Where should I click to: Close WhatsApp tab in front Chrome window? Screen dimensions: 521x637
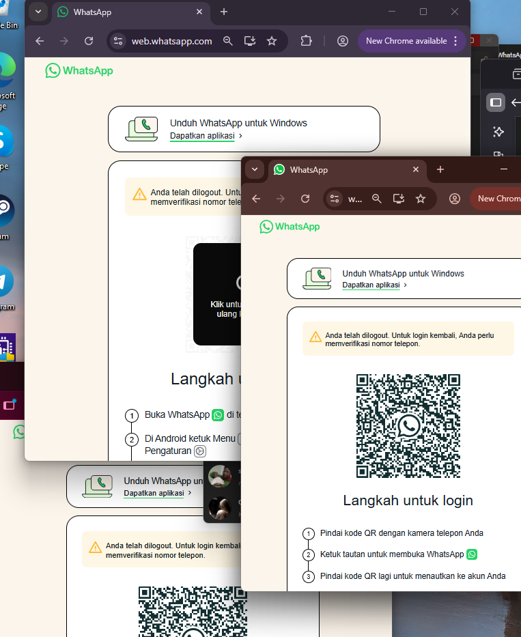tap(416, 169)
